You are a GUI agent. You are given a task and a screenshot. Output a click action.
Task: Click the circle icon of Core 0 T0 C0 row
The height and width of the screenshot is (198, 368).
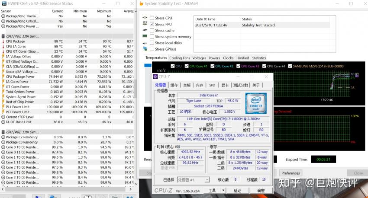coord(3,147)
